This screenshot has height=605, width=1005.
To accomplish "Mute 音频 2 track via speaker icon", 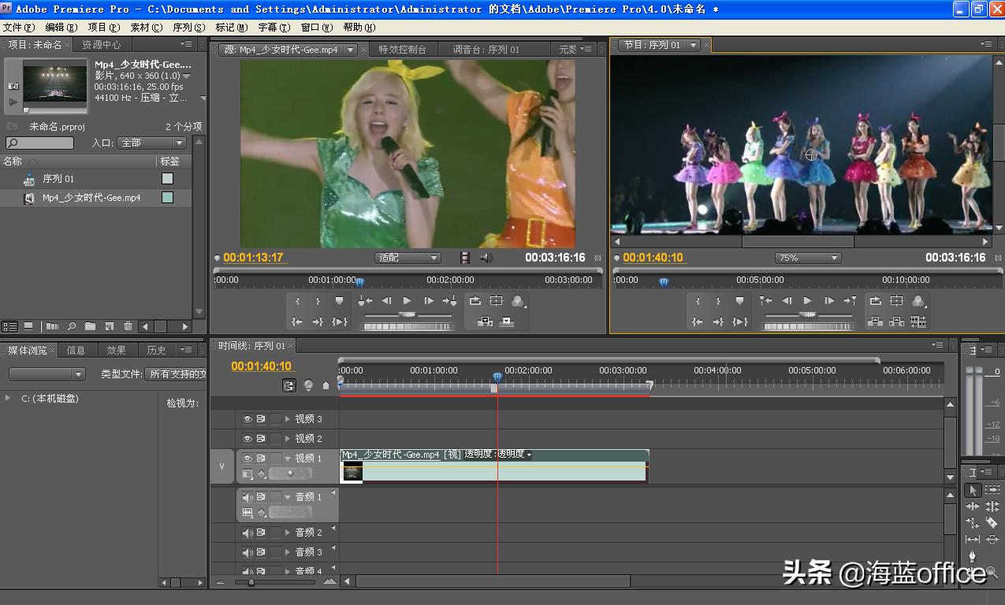I will pyautogui.click(x=248, y=533).
